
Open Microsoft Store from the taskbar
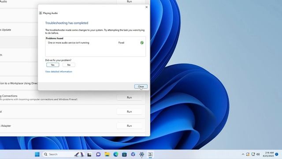coord(124,154)
